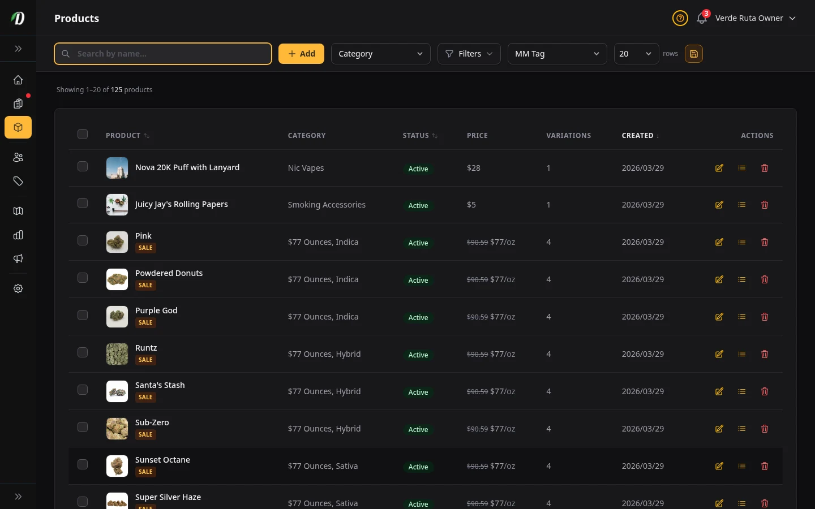Select the Customers people icon in sidebar
The width and height of the screenshot is (815, 509).
click(x=18, y=157)
